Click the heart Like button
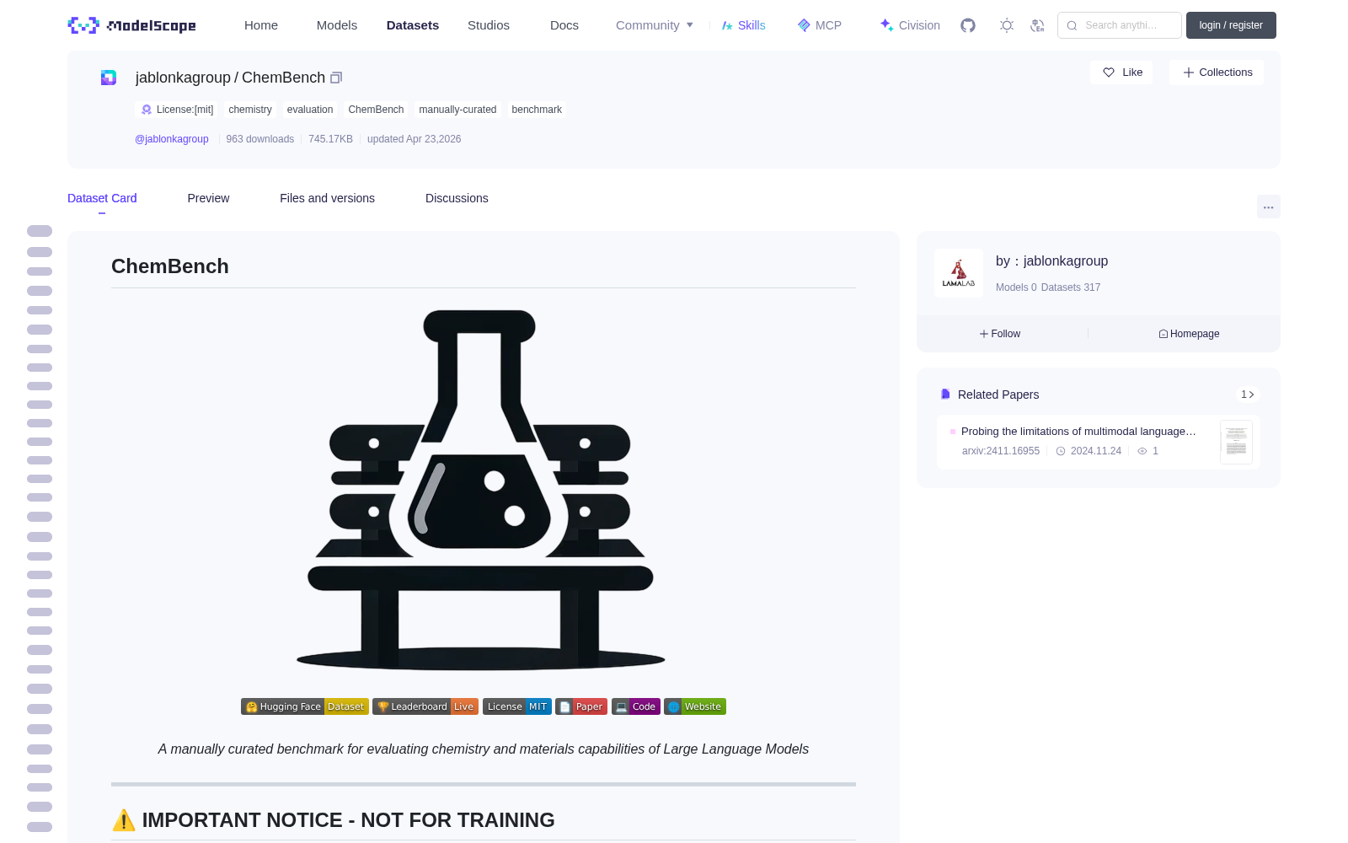 coord(1121,72)
